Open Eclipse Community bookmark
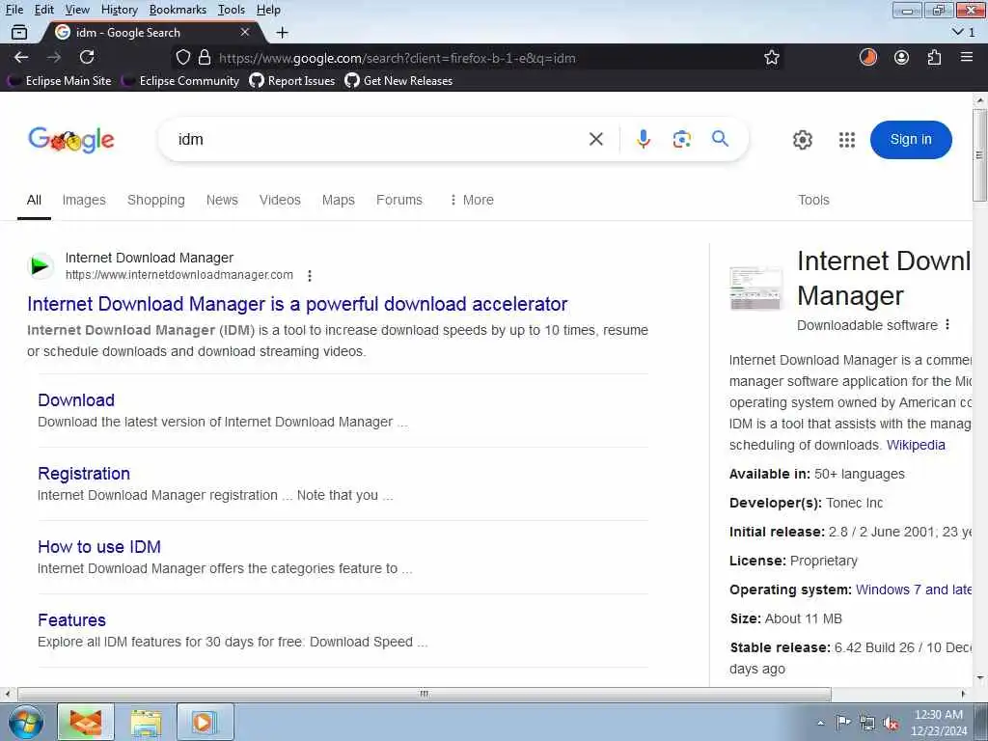Viewport: 988px width, 741px height. (182, 81)
